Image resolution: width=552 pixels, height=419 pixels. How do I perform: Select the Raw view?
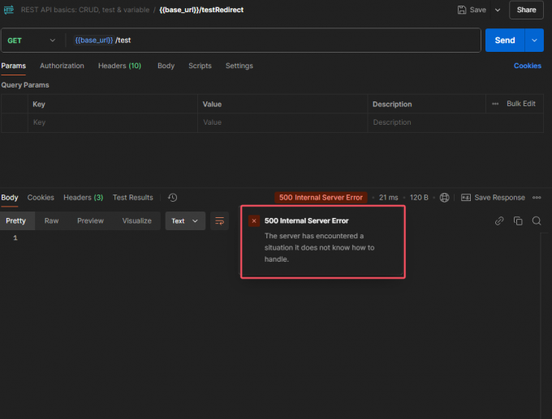51,220
